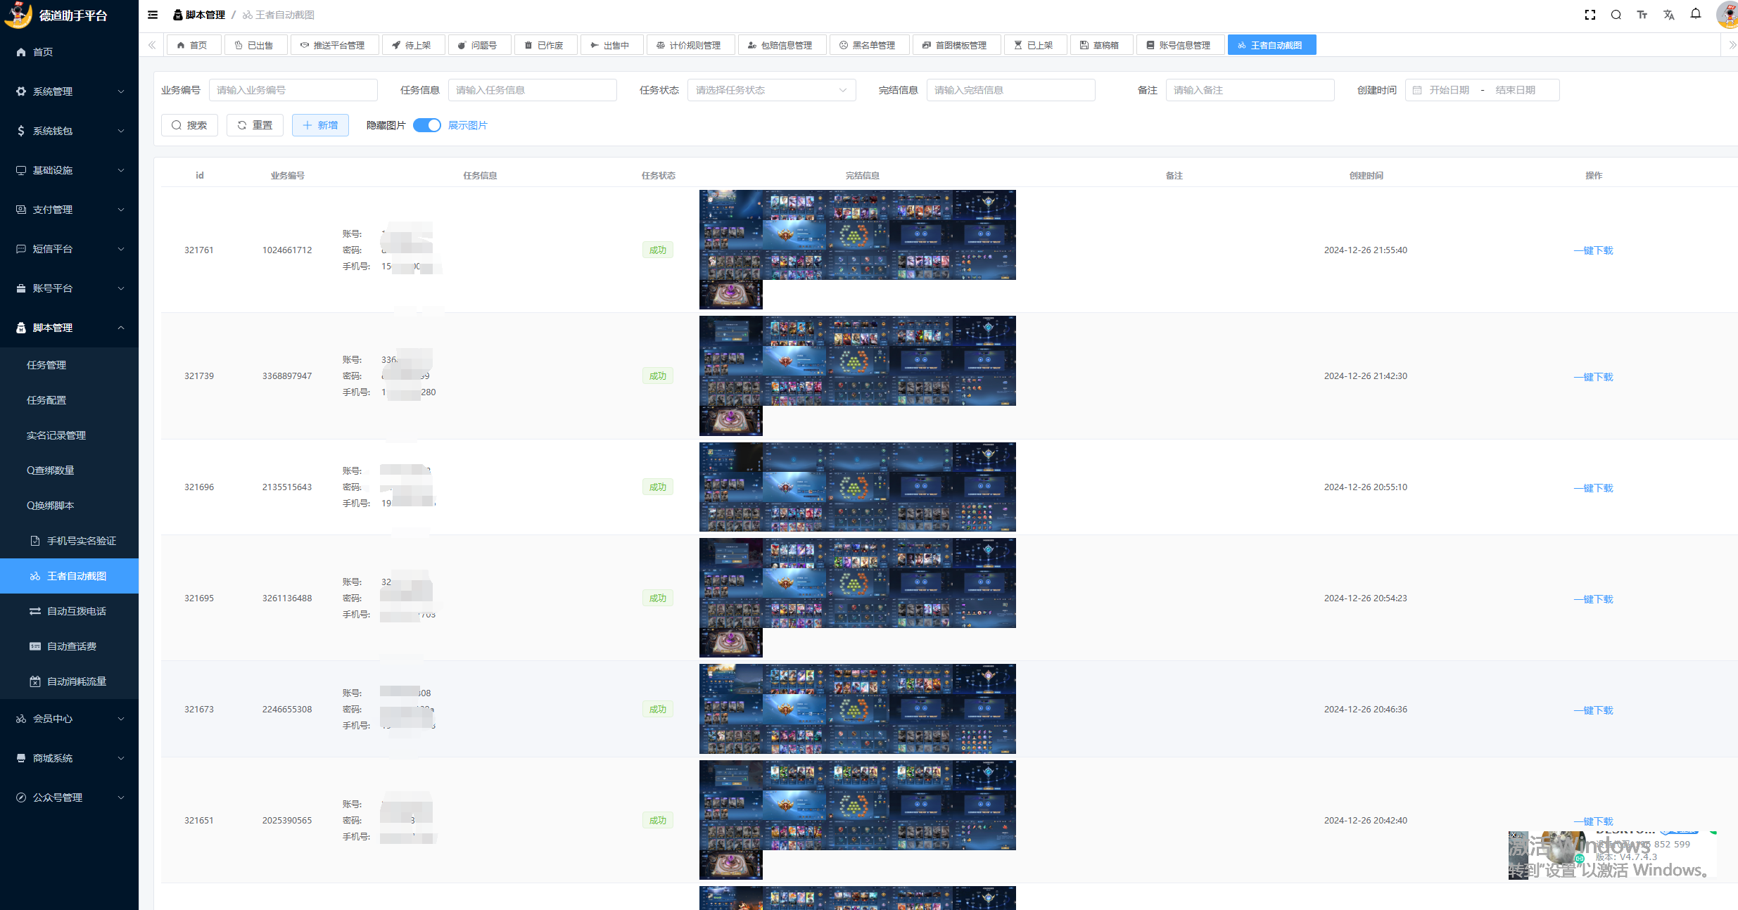
Task: Switch to 待上架 tab
Action: tap(413, 45)
